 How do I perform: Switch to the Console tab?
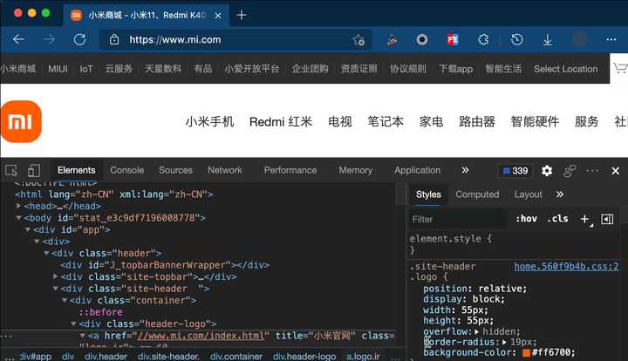(127, 170)
